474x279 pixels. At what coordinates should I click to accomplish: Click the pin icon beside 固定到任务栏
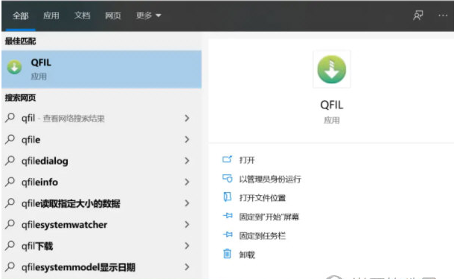coord(228,234)
